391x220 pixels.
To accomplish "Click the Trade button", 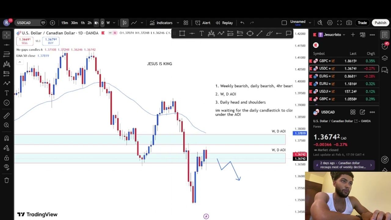I will (x=362, y=23).
